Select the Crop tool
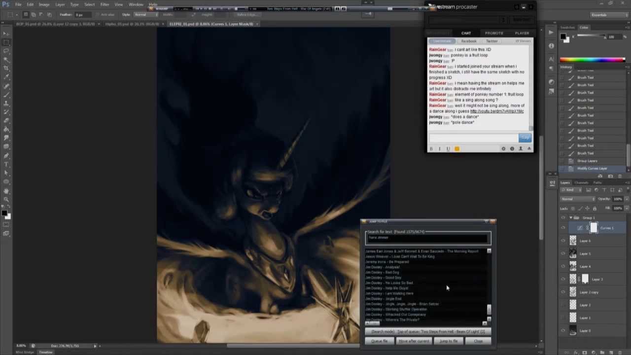Screen dimensions: 631x355 6,68
